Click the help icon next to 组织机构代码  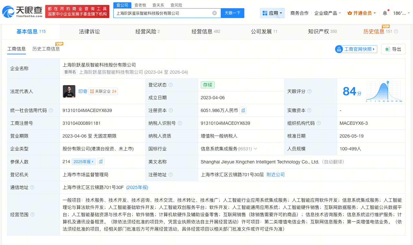pyautogui.click(x=319, y=123)
